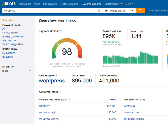Image resolution: width=168 pixels, height=124 pixels.
Task: Click the Having same terms column heading
Action: 49,100
